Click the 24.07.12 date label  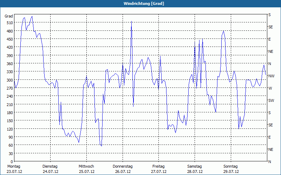pos(51,171)
